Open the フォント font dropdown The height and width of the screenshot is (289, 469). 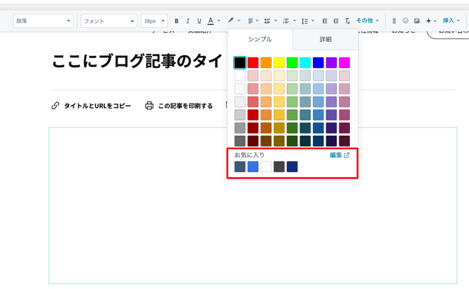click(109, 21)
